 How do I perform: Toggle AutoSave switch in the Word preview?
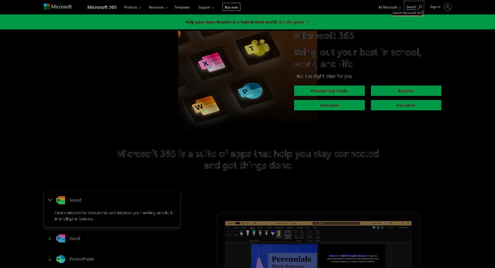238,223
